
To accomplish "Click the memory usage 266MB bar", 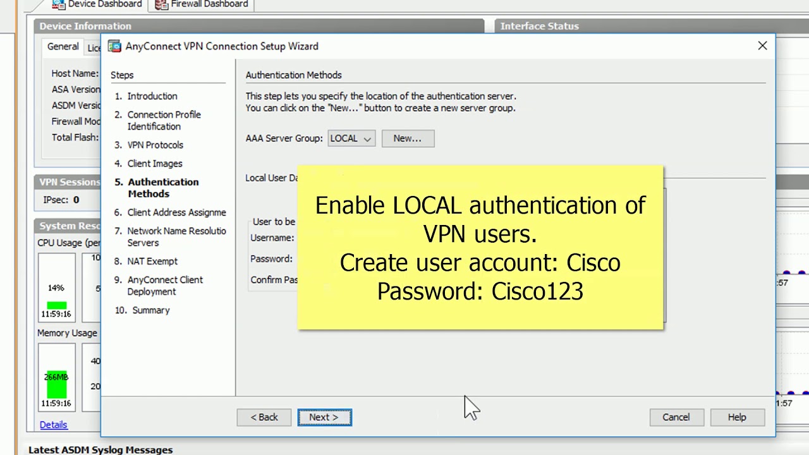I will [56, 384].
